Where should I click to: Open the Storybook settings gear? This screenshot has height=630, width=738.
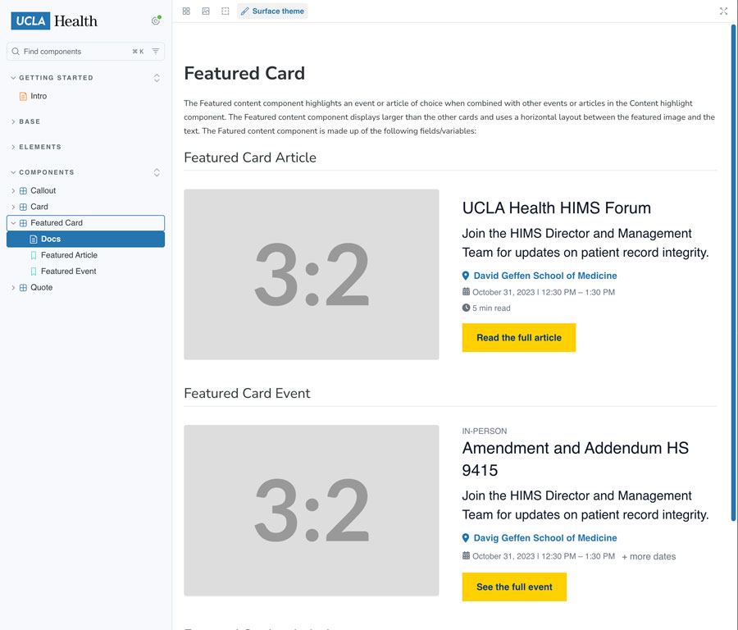pyautogui.click(x=156, y=21)
